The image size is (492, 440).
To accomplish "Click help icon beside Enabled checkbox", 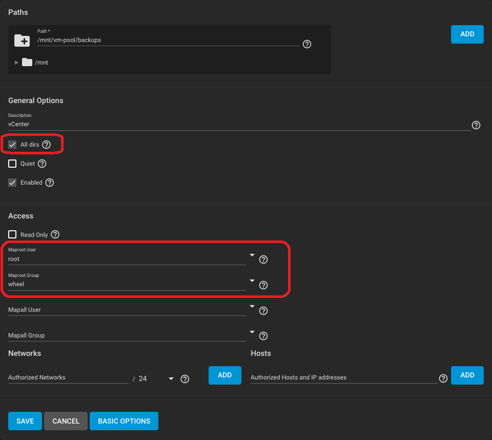I will (x=50, y=183).
